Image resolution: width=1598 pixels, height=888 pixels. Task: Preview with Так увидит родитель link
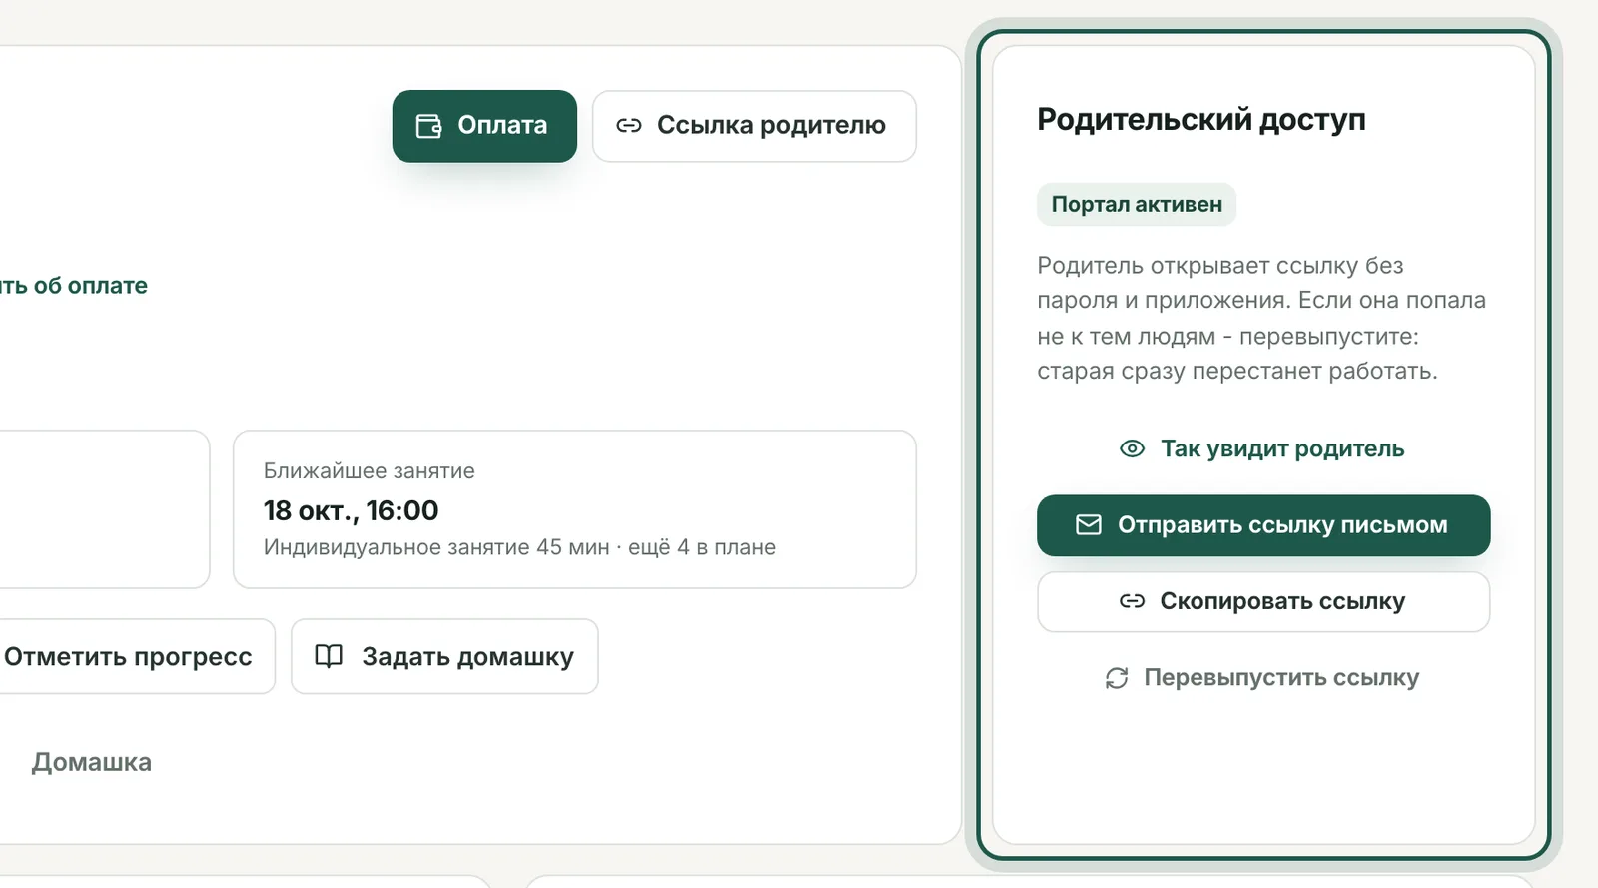coord(1263,448)
